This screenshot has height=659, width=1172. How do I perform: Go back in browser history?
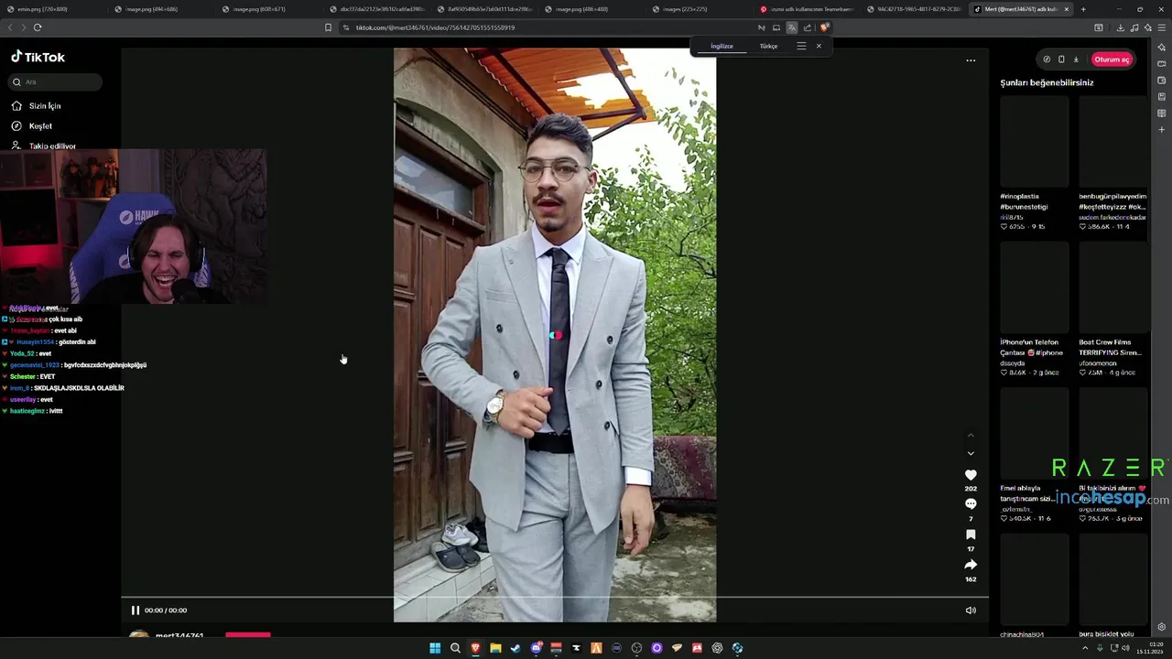coord(10,27)
